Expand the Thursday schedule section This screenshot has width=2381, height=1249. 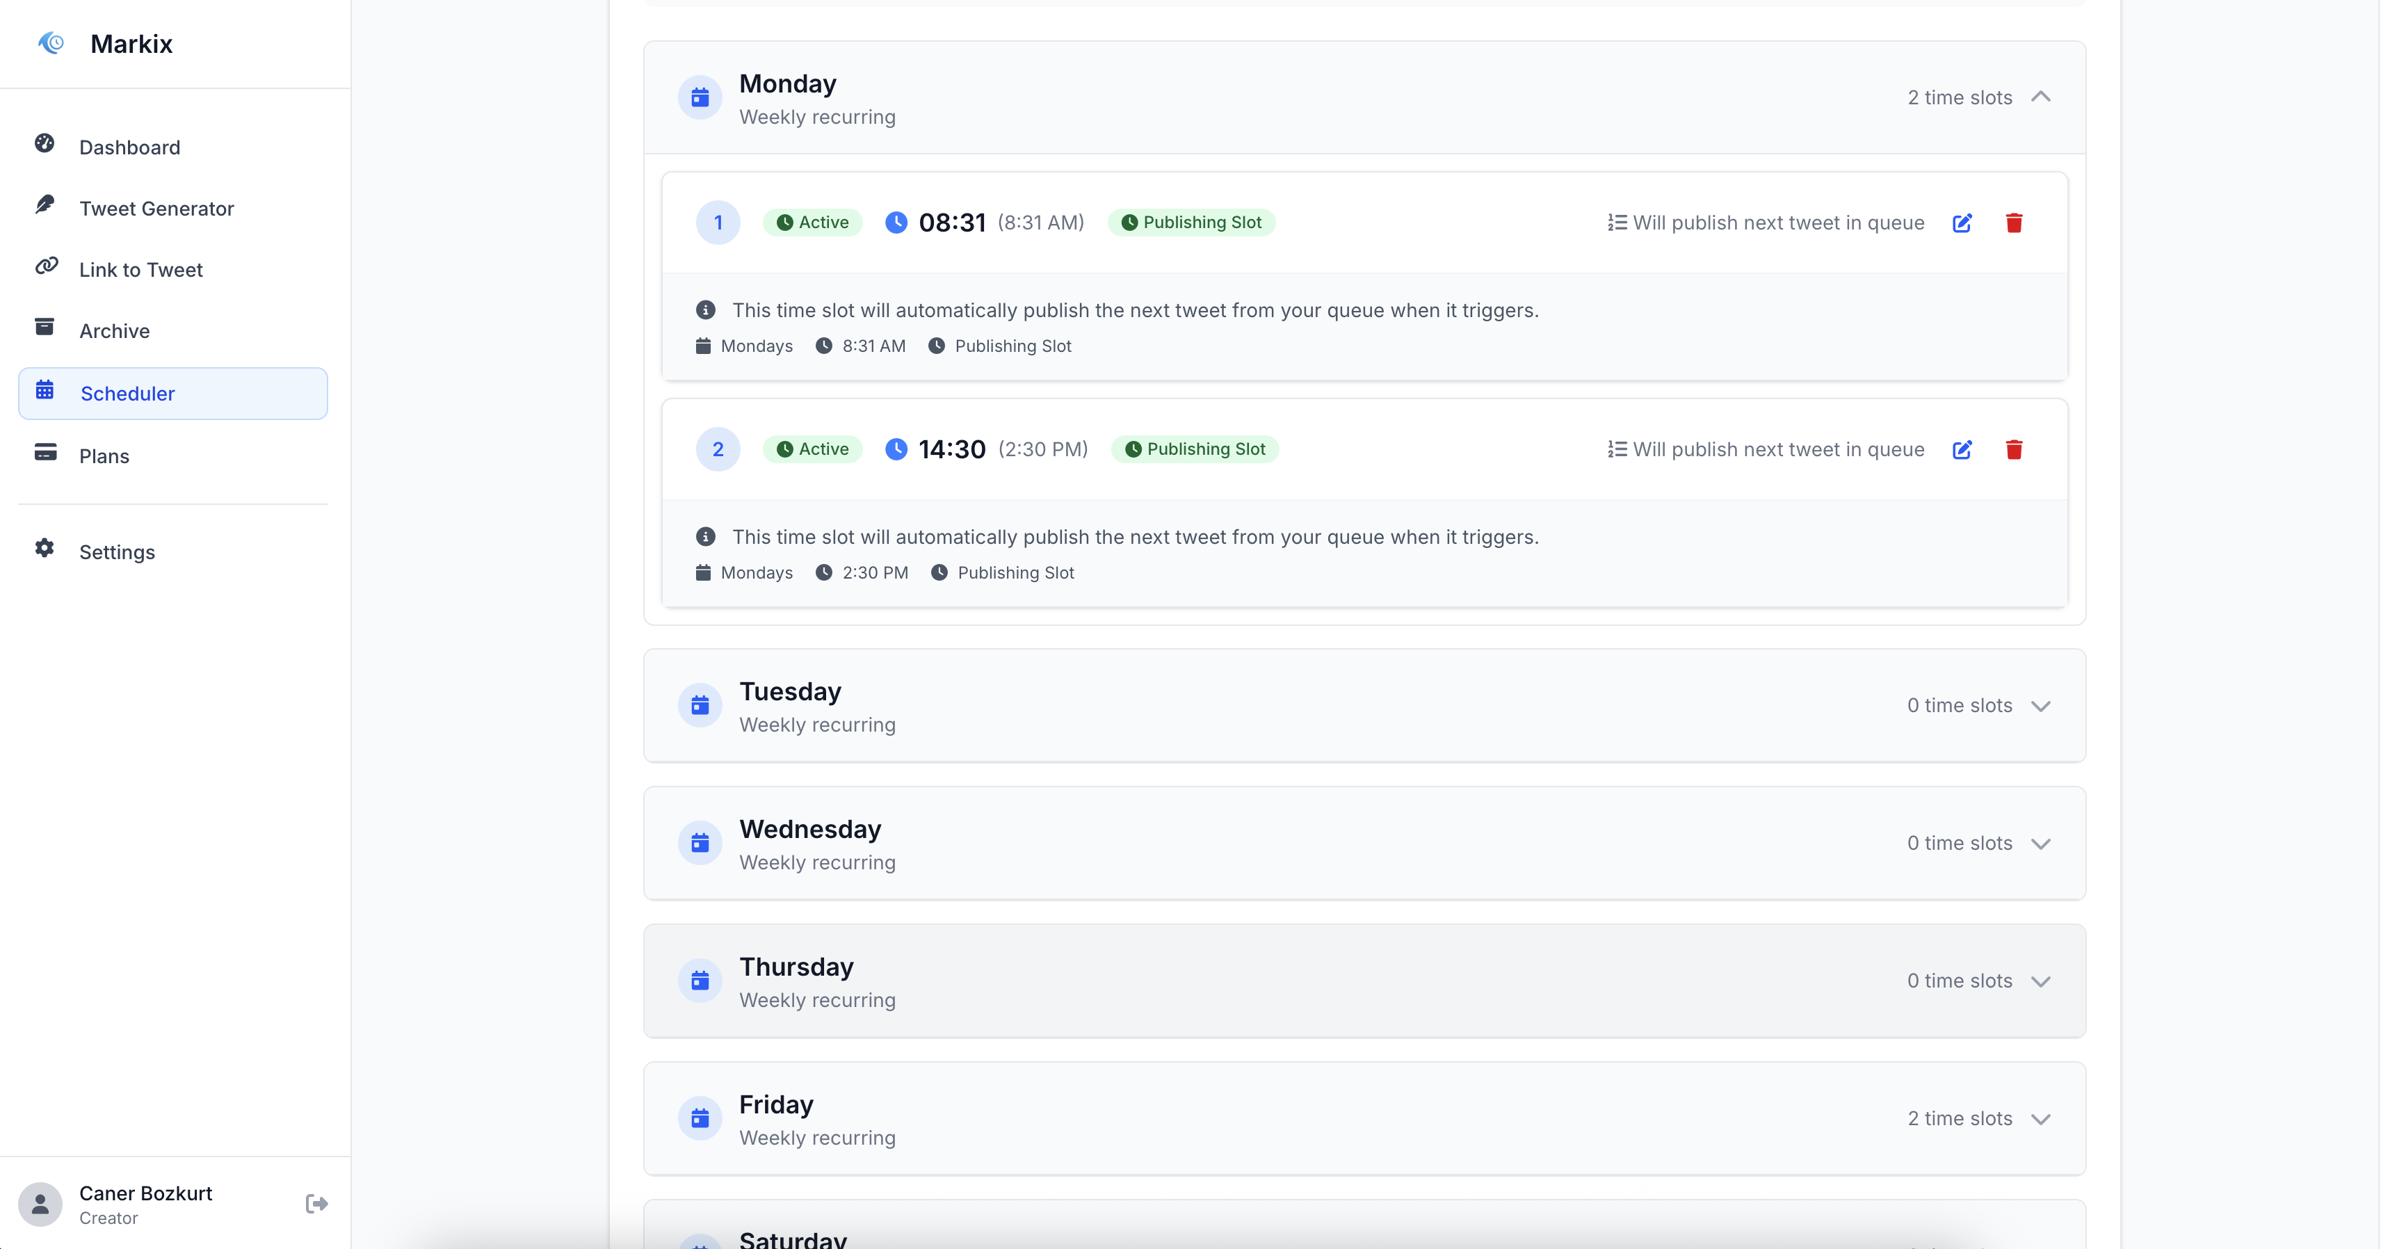click(2040, 981)
